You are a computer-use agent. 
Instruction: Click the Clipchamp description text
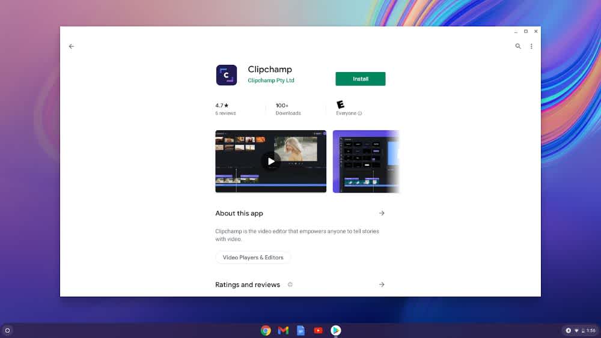click(x=297, y=235)
